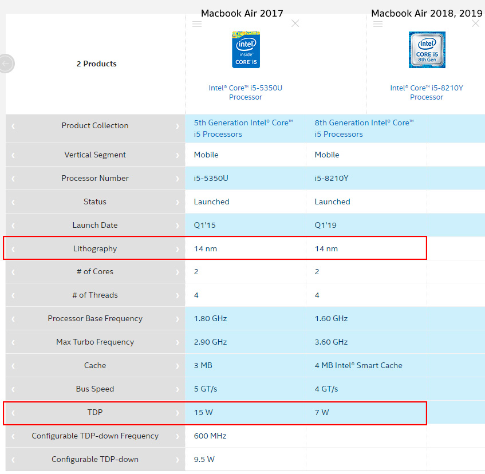485x474 pixels.
Task: Click the Q1'15 launch date value
Action: pos(204,225)
